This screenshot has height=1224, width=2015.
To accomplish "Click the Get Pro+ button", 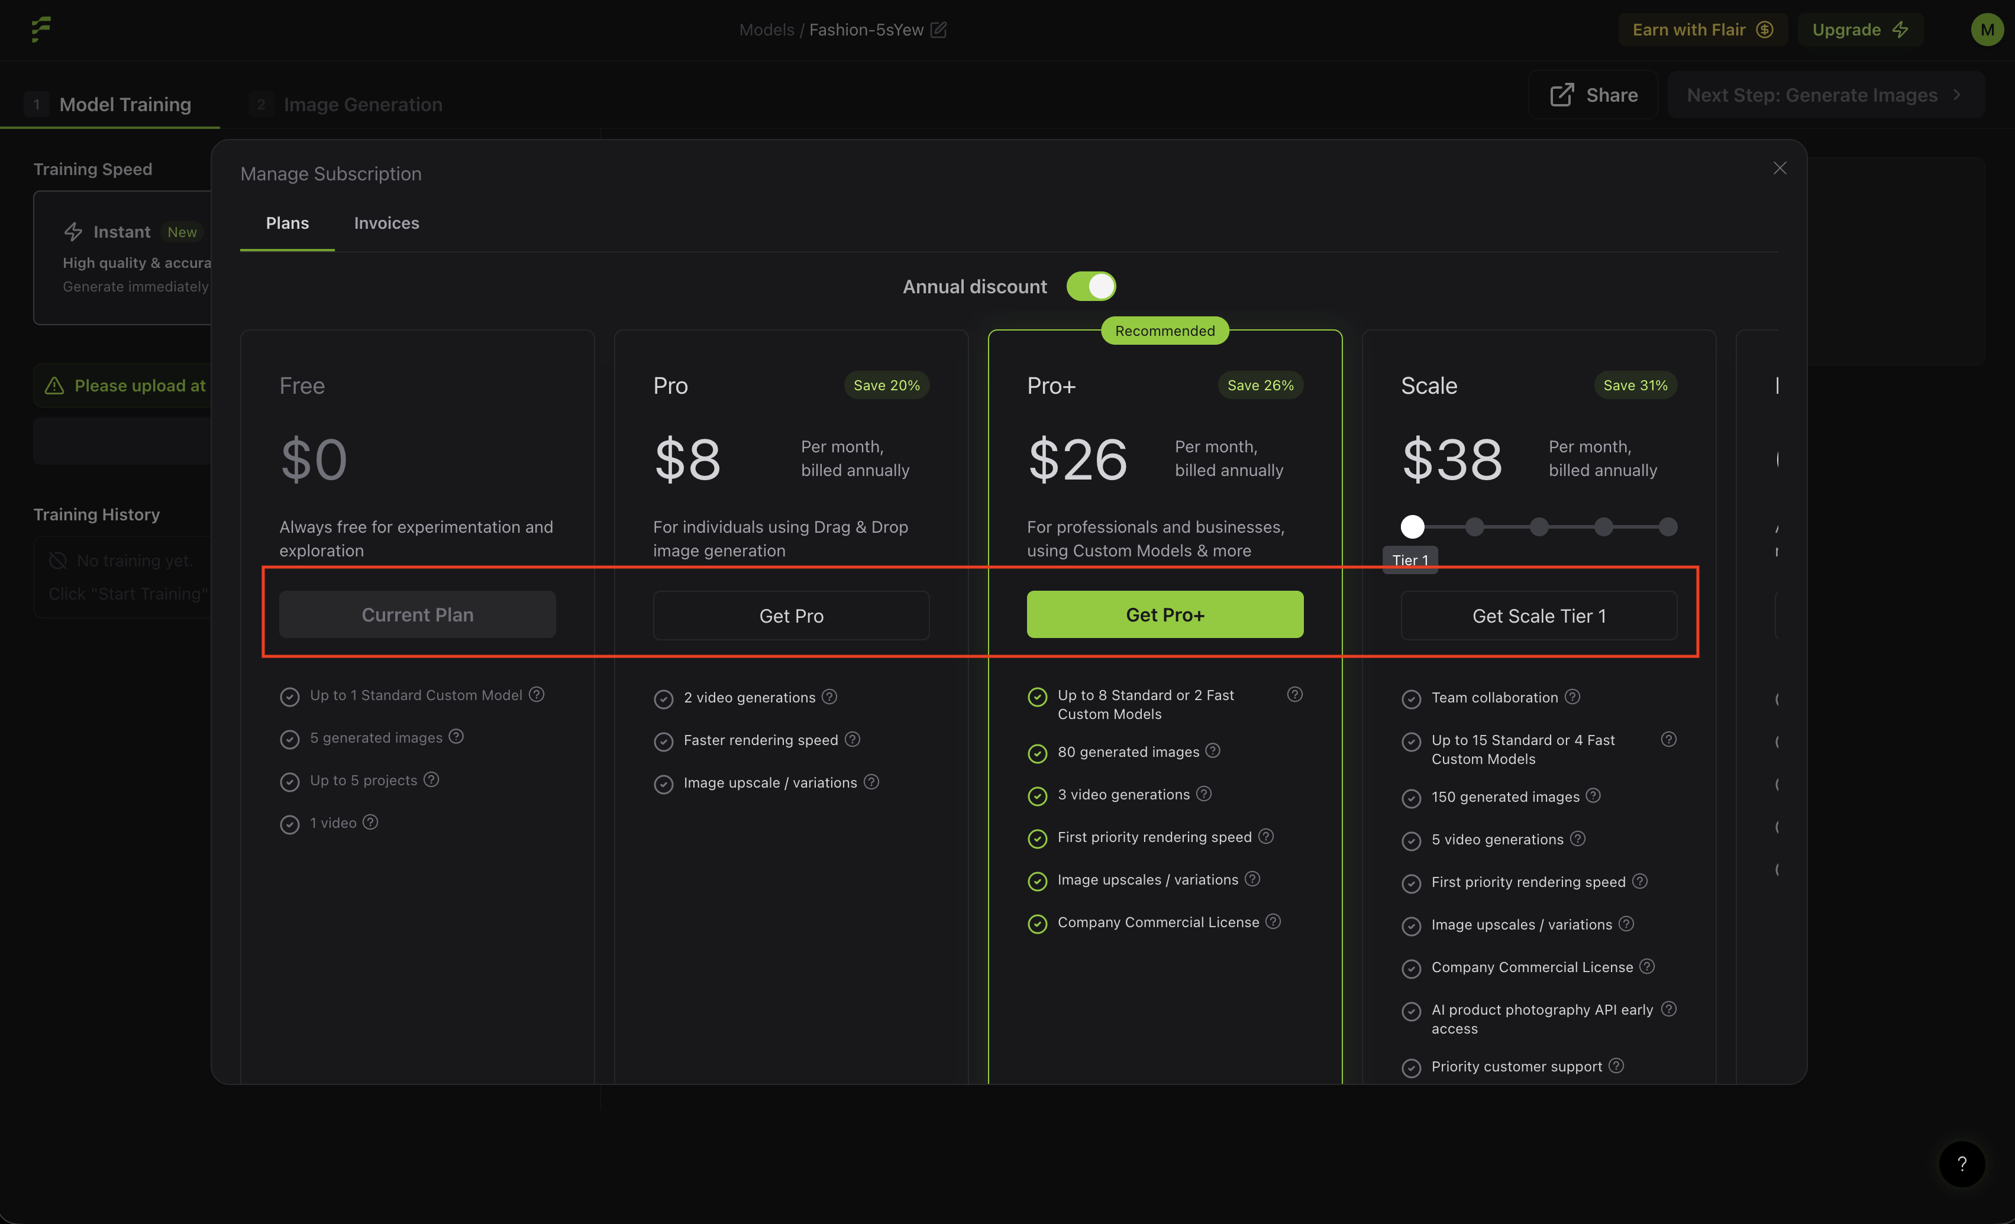I will (1164, 615).
